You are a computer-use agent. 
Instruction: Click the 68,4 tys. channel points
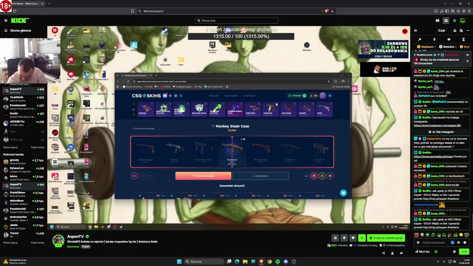coord(422,252)
